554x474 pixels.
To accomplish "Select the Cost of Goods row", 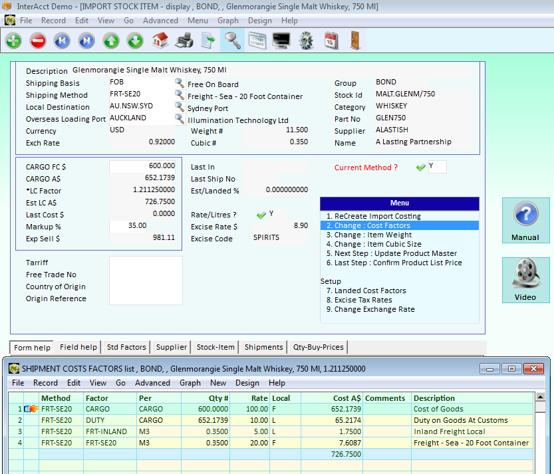I will click(271, 409).
